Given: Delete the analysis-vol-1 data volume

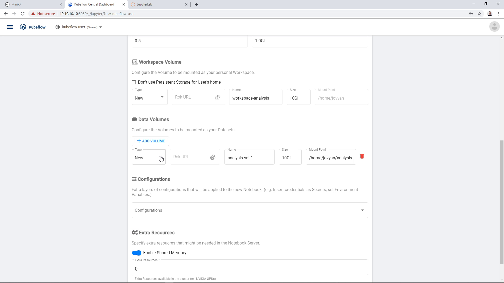Looking at the screenshot, I should (362, 156).
